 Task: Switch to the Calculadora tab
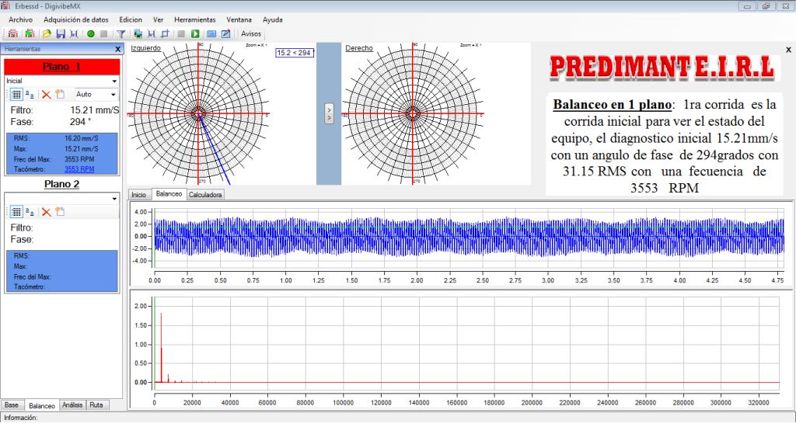click(x=206, y=195)
